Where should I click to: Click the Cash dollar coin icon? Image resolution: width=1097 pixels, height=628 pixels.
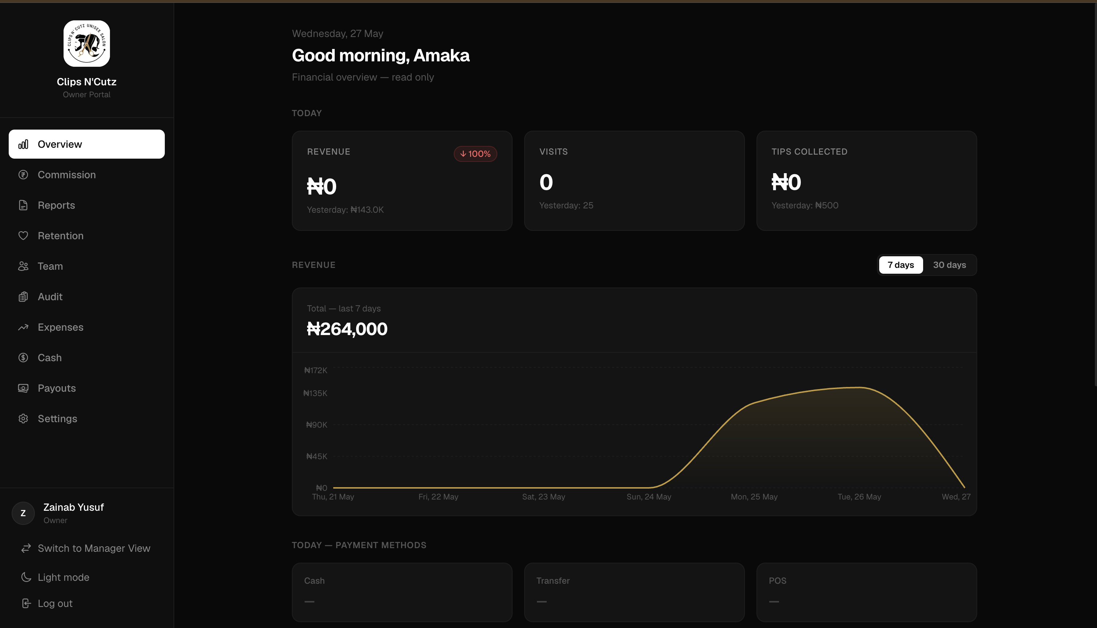pyautogui.click(x=23, y=358)
